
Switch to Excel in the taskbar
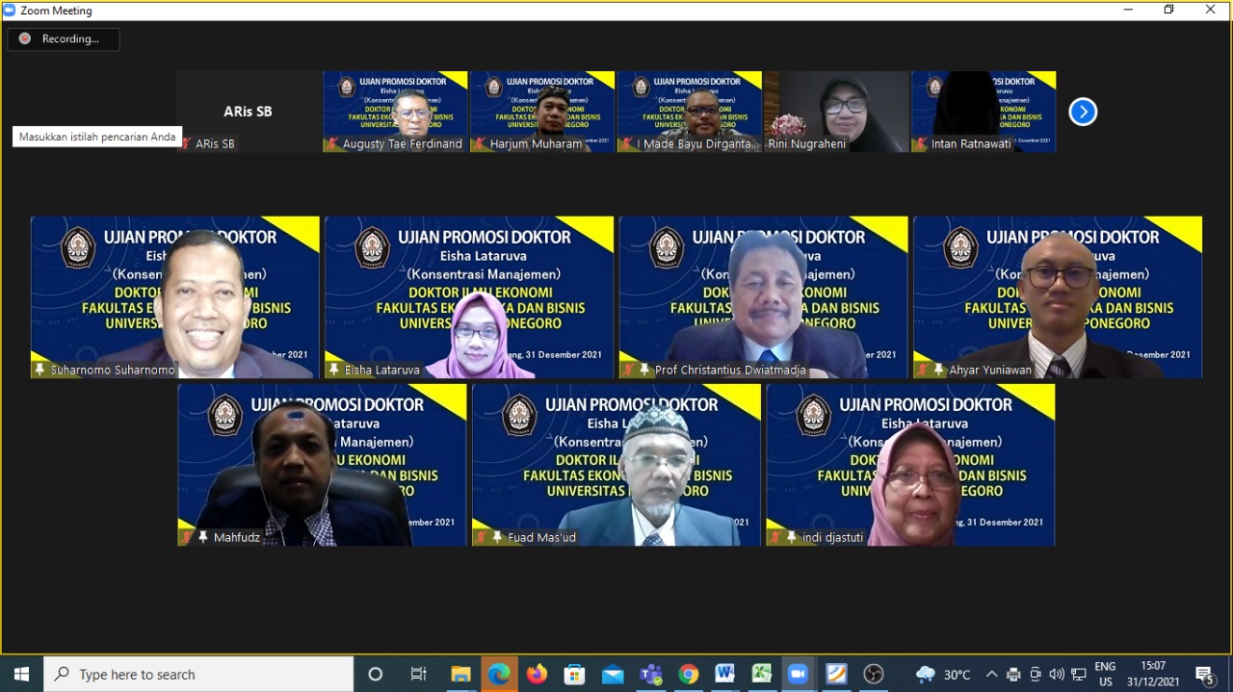pyautogui.click(x=762, y=674)
